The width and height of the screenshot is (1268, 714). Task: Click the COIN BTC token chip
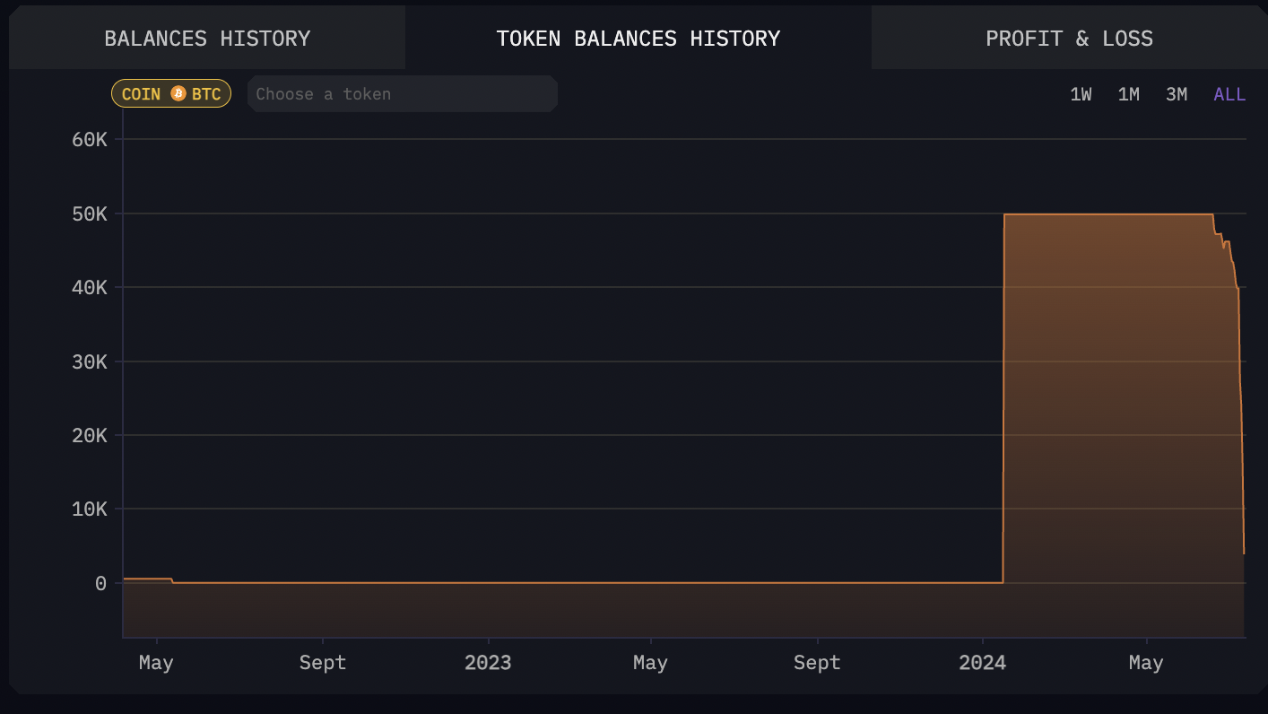coord(171,94)
